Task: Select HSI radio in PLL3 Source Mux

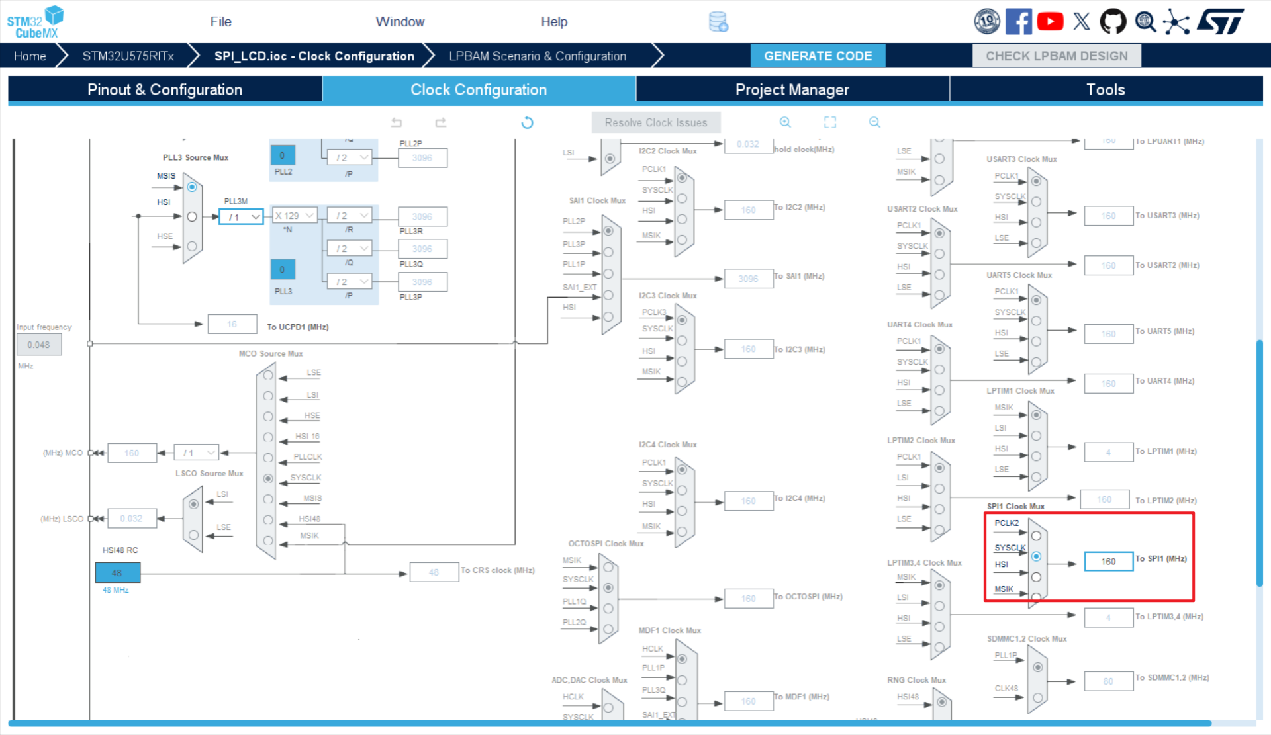Action: point(192,216)
